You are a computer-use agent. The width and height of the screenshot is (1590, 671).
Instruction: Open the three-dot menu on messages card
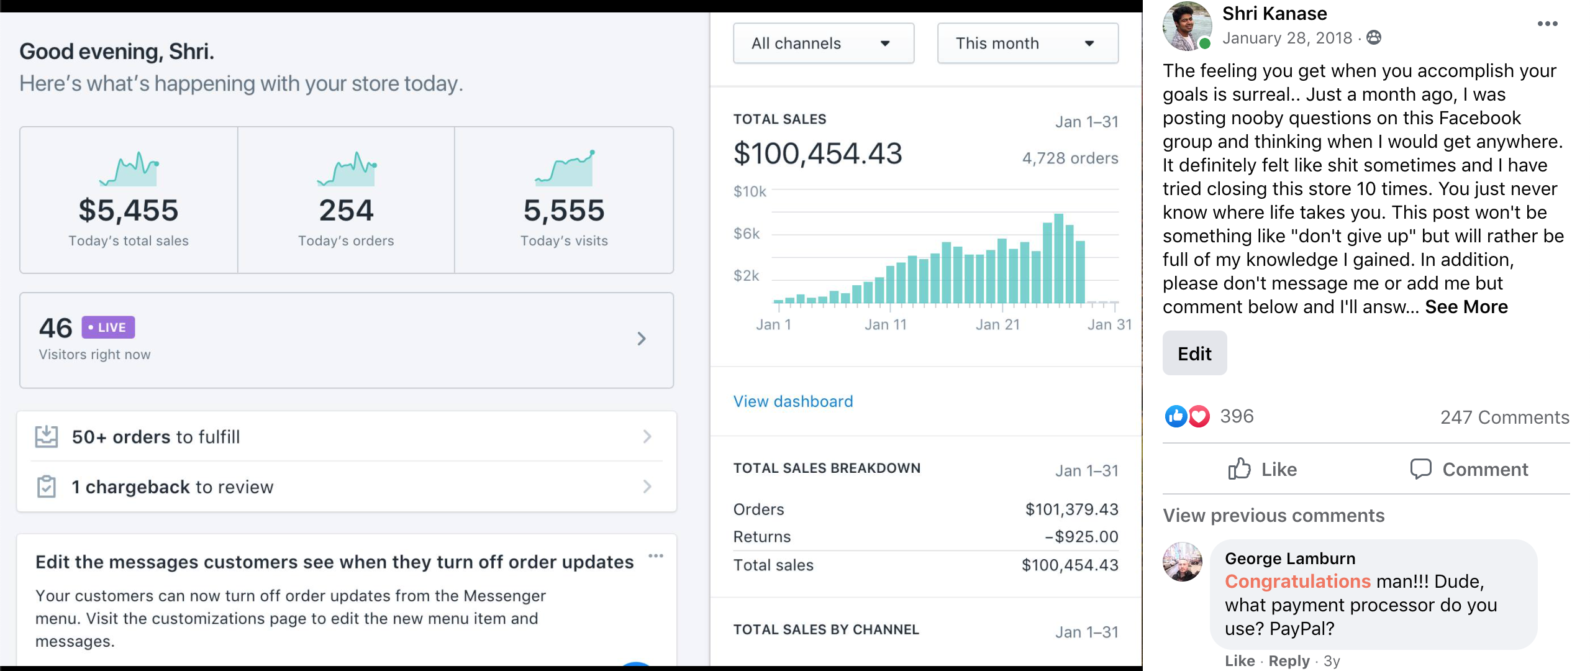[x=656, y=555]
